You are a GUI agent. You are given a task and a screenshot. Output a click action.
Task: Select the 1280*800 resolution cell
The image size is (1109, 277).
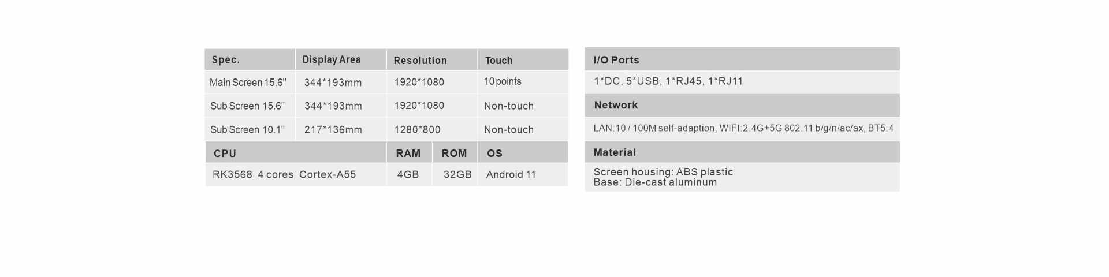click(417, 130)
